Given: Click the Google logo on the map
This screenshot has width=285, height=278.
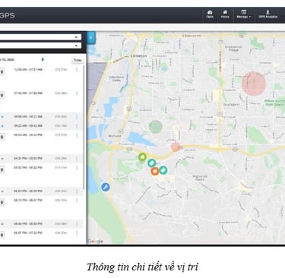Looking at the screenshot, I should pyautogui.click(x=95, y=241).
